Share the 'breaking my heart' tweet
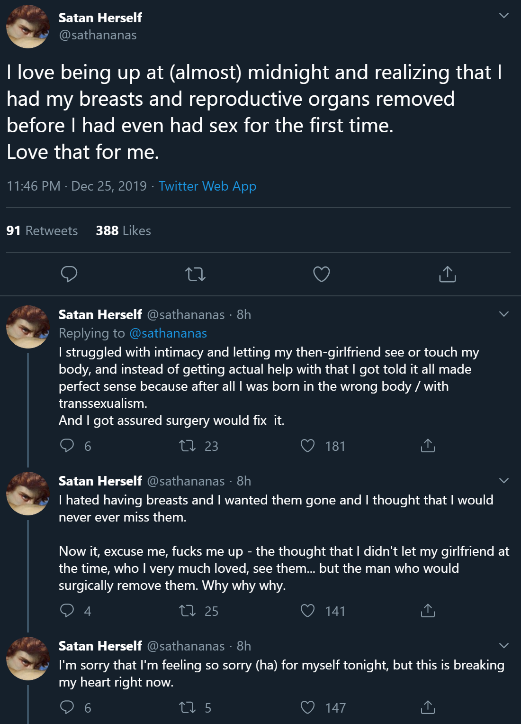 click(428, 707)
